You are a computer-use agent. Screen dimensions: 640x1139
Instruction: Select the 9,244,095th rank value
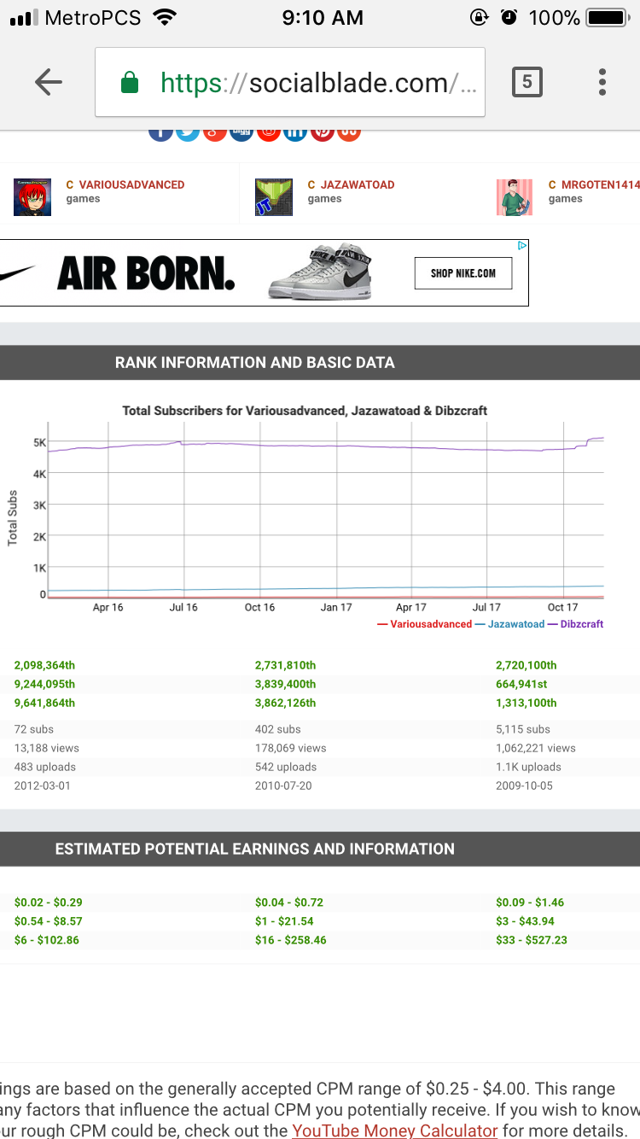click(x=44, y=684)
